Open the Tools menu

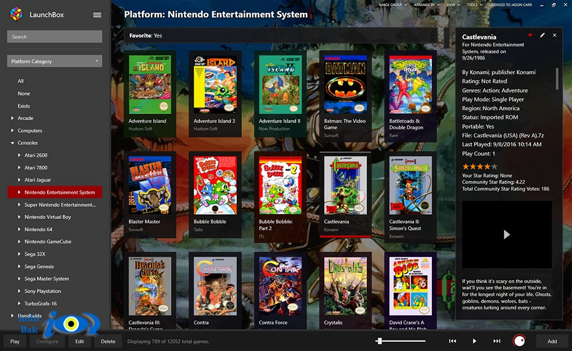pos(475,5)
